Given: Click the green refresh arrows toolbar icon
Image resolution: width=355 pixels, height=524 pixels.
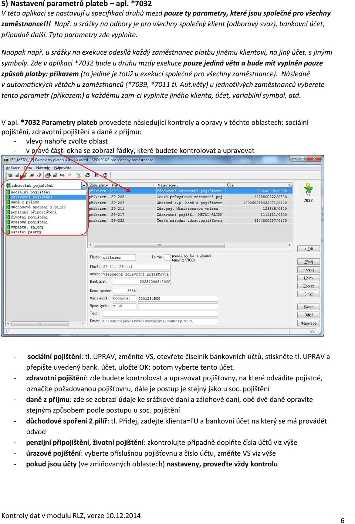Looking at the screenshot, I should pyautogui.click(x=87, y=175).
